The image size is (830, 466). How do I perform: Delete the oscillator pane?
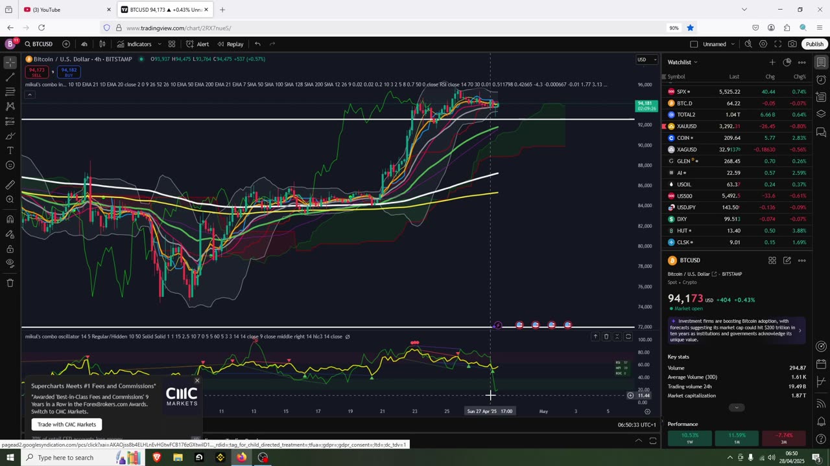pos(606,337)
